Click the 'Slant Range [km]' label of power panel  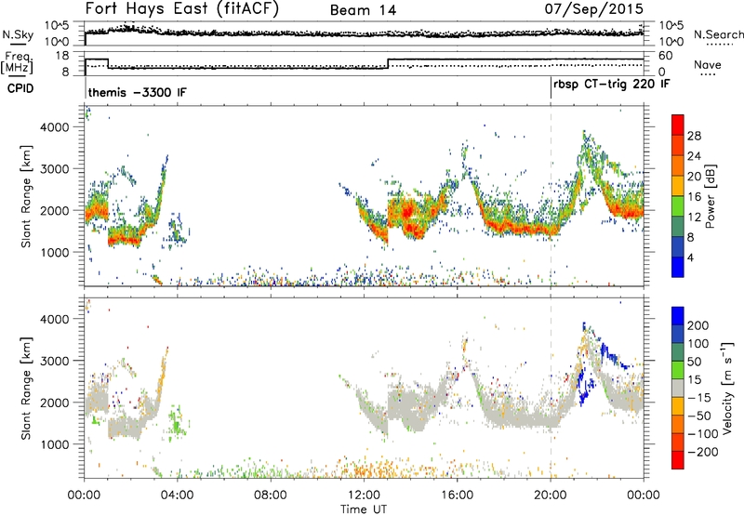point(26,196)
